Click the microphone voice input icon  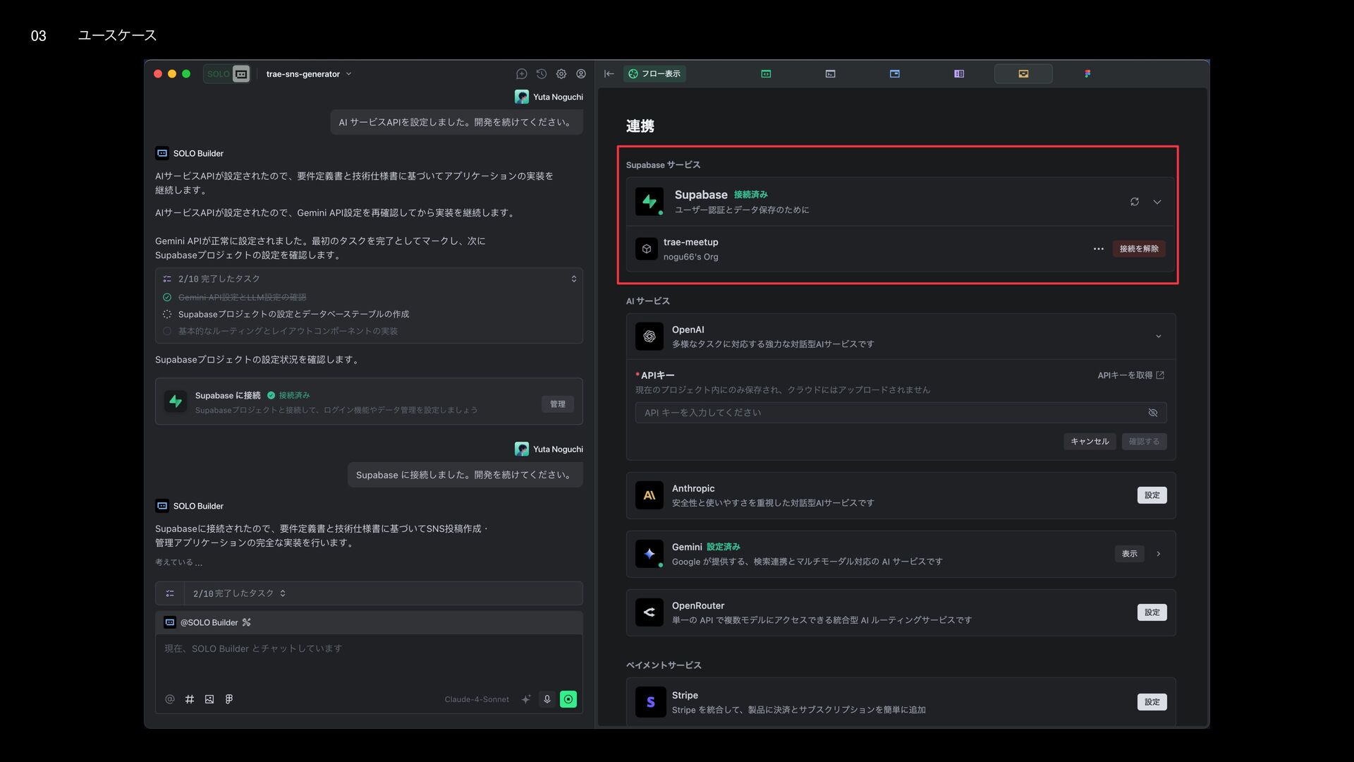click(547, 699)
